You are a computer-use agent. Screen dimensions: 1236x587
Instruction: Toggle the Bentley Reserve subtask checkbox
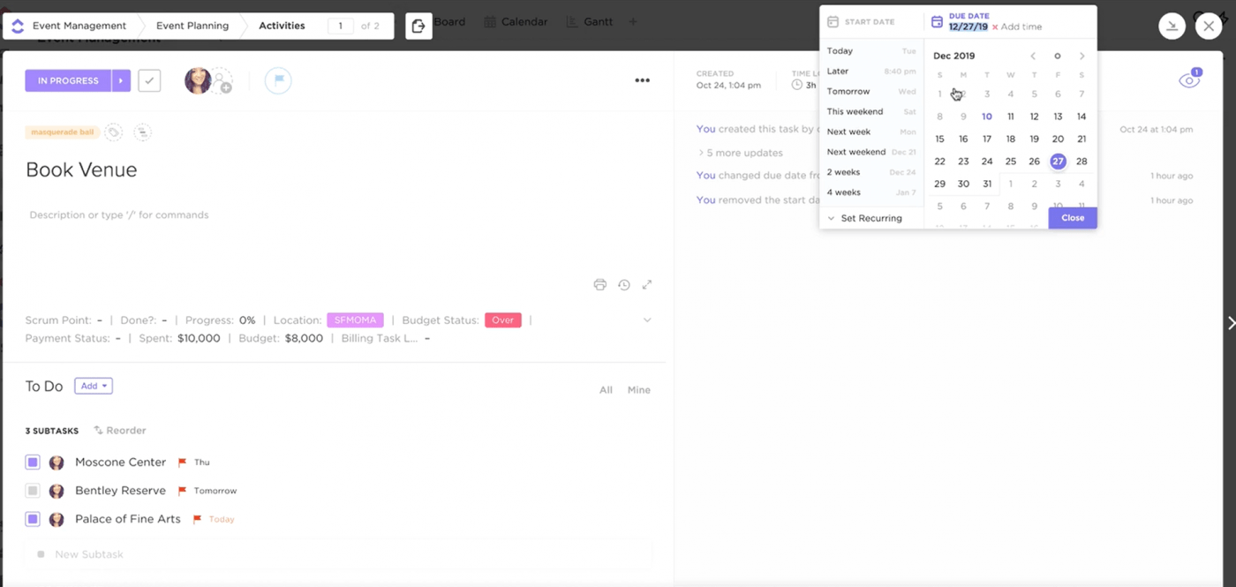coord(33,491)
